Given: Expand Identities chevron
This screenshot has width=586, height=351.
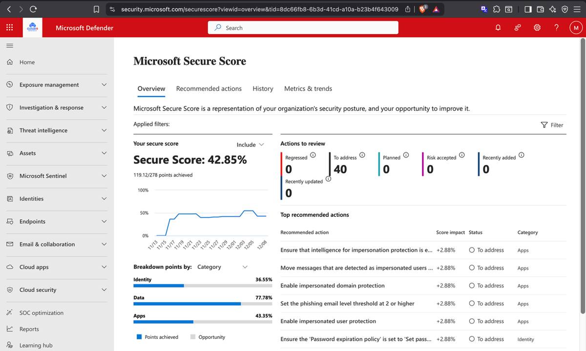Looking at the screenshot, I should tap(104, 199).
